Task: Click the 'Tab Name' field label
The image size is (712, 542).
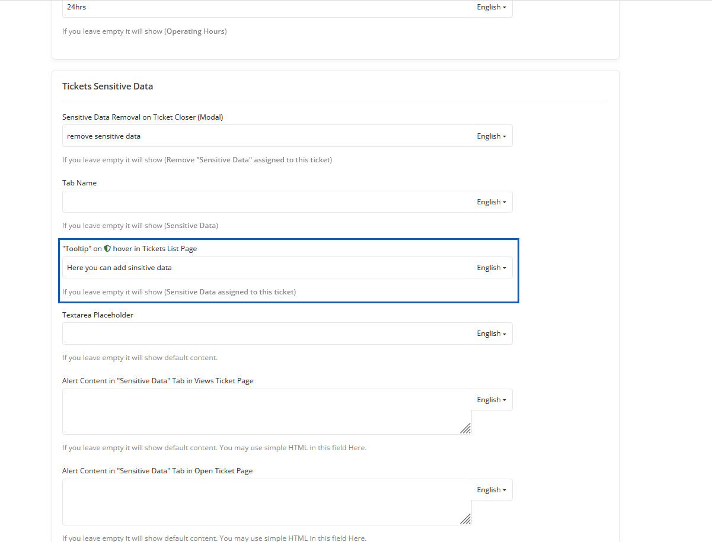Action: coord(79,183)
